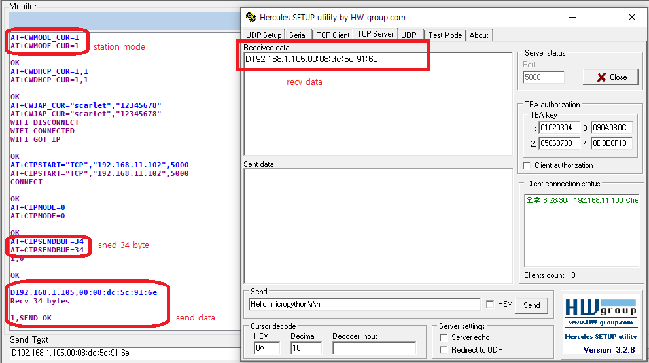
Task: Click Hercules SETUP utility Version 3.2.8 text
Action: pyautogui.click(x=601, y=343)
